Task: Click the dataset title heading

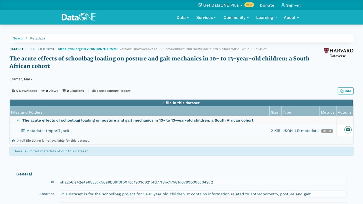Action: (159, 62)
